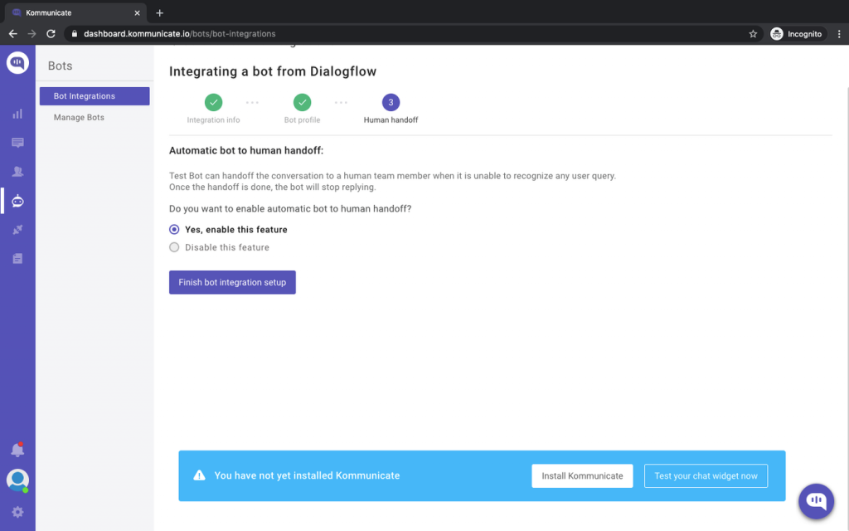This screenshot has height=531, width=849.
Task: Open the Chrome three-dot menu
Action: tap(839, 33)
